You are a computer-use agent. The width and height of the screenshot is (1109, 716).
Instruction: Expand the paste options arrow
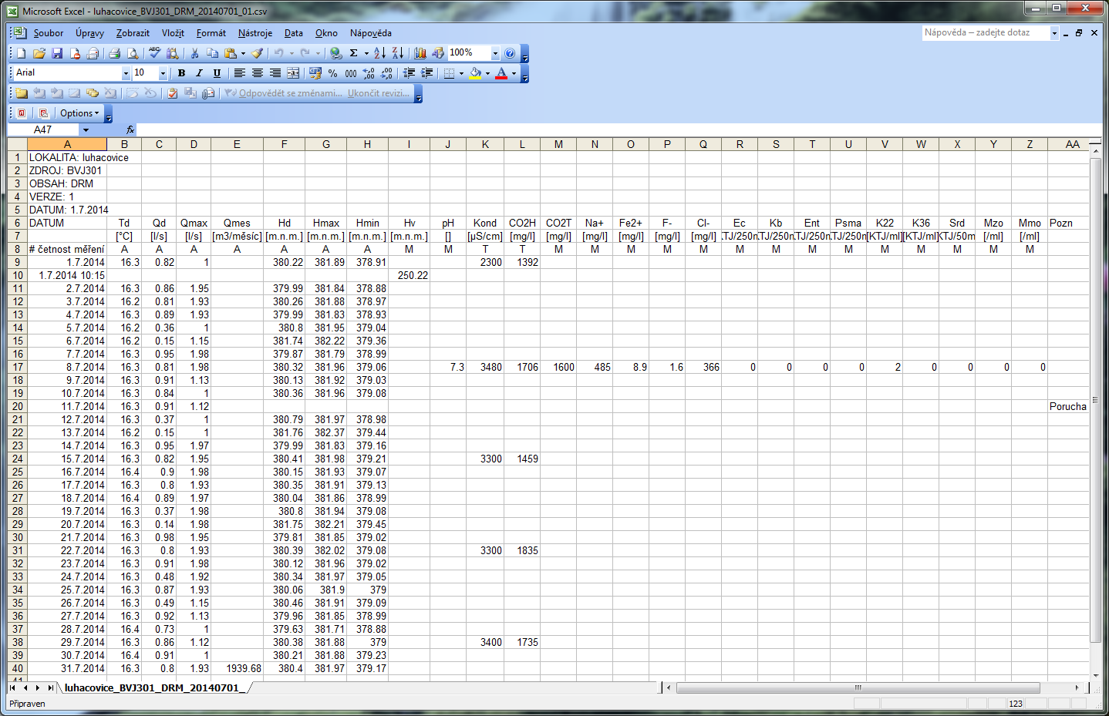(243, 53)
